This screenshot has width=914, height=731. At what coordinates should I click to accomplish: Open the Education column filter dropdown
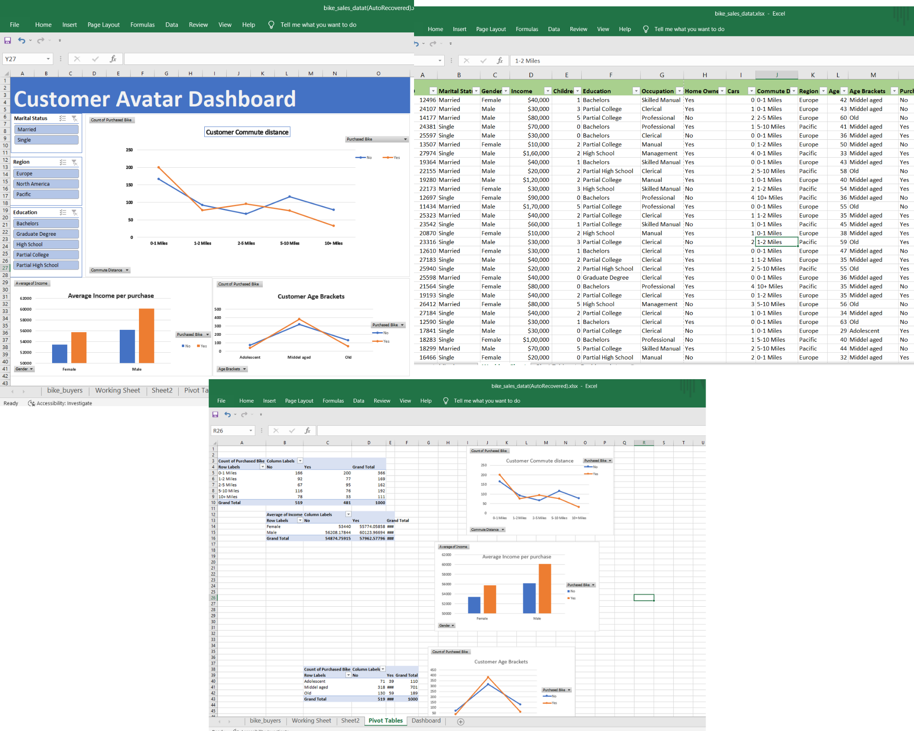click(636, 90)
